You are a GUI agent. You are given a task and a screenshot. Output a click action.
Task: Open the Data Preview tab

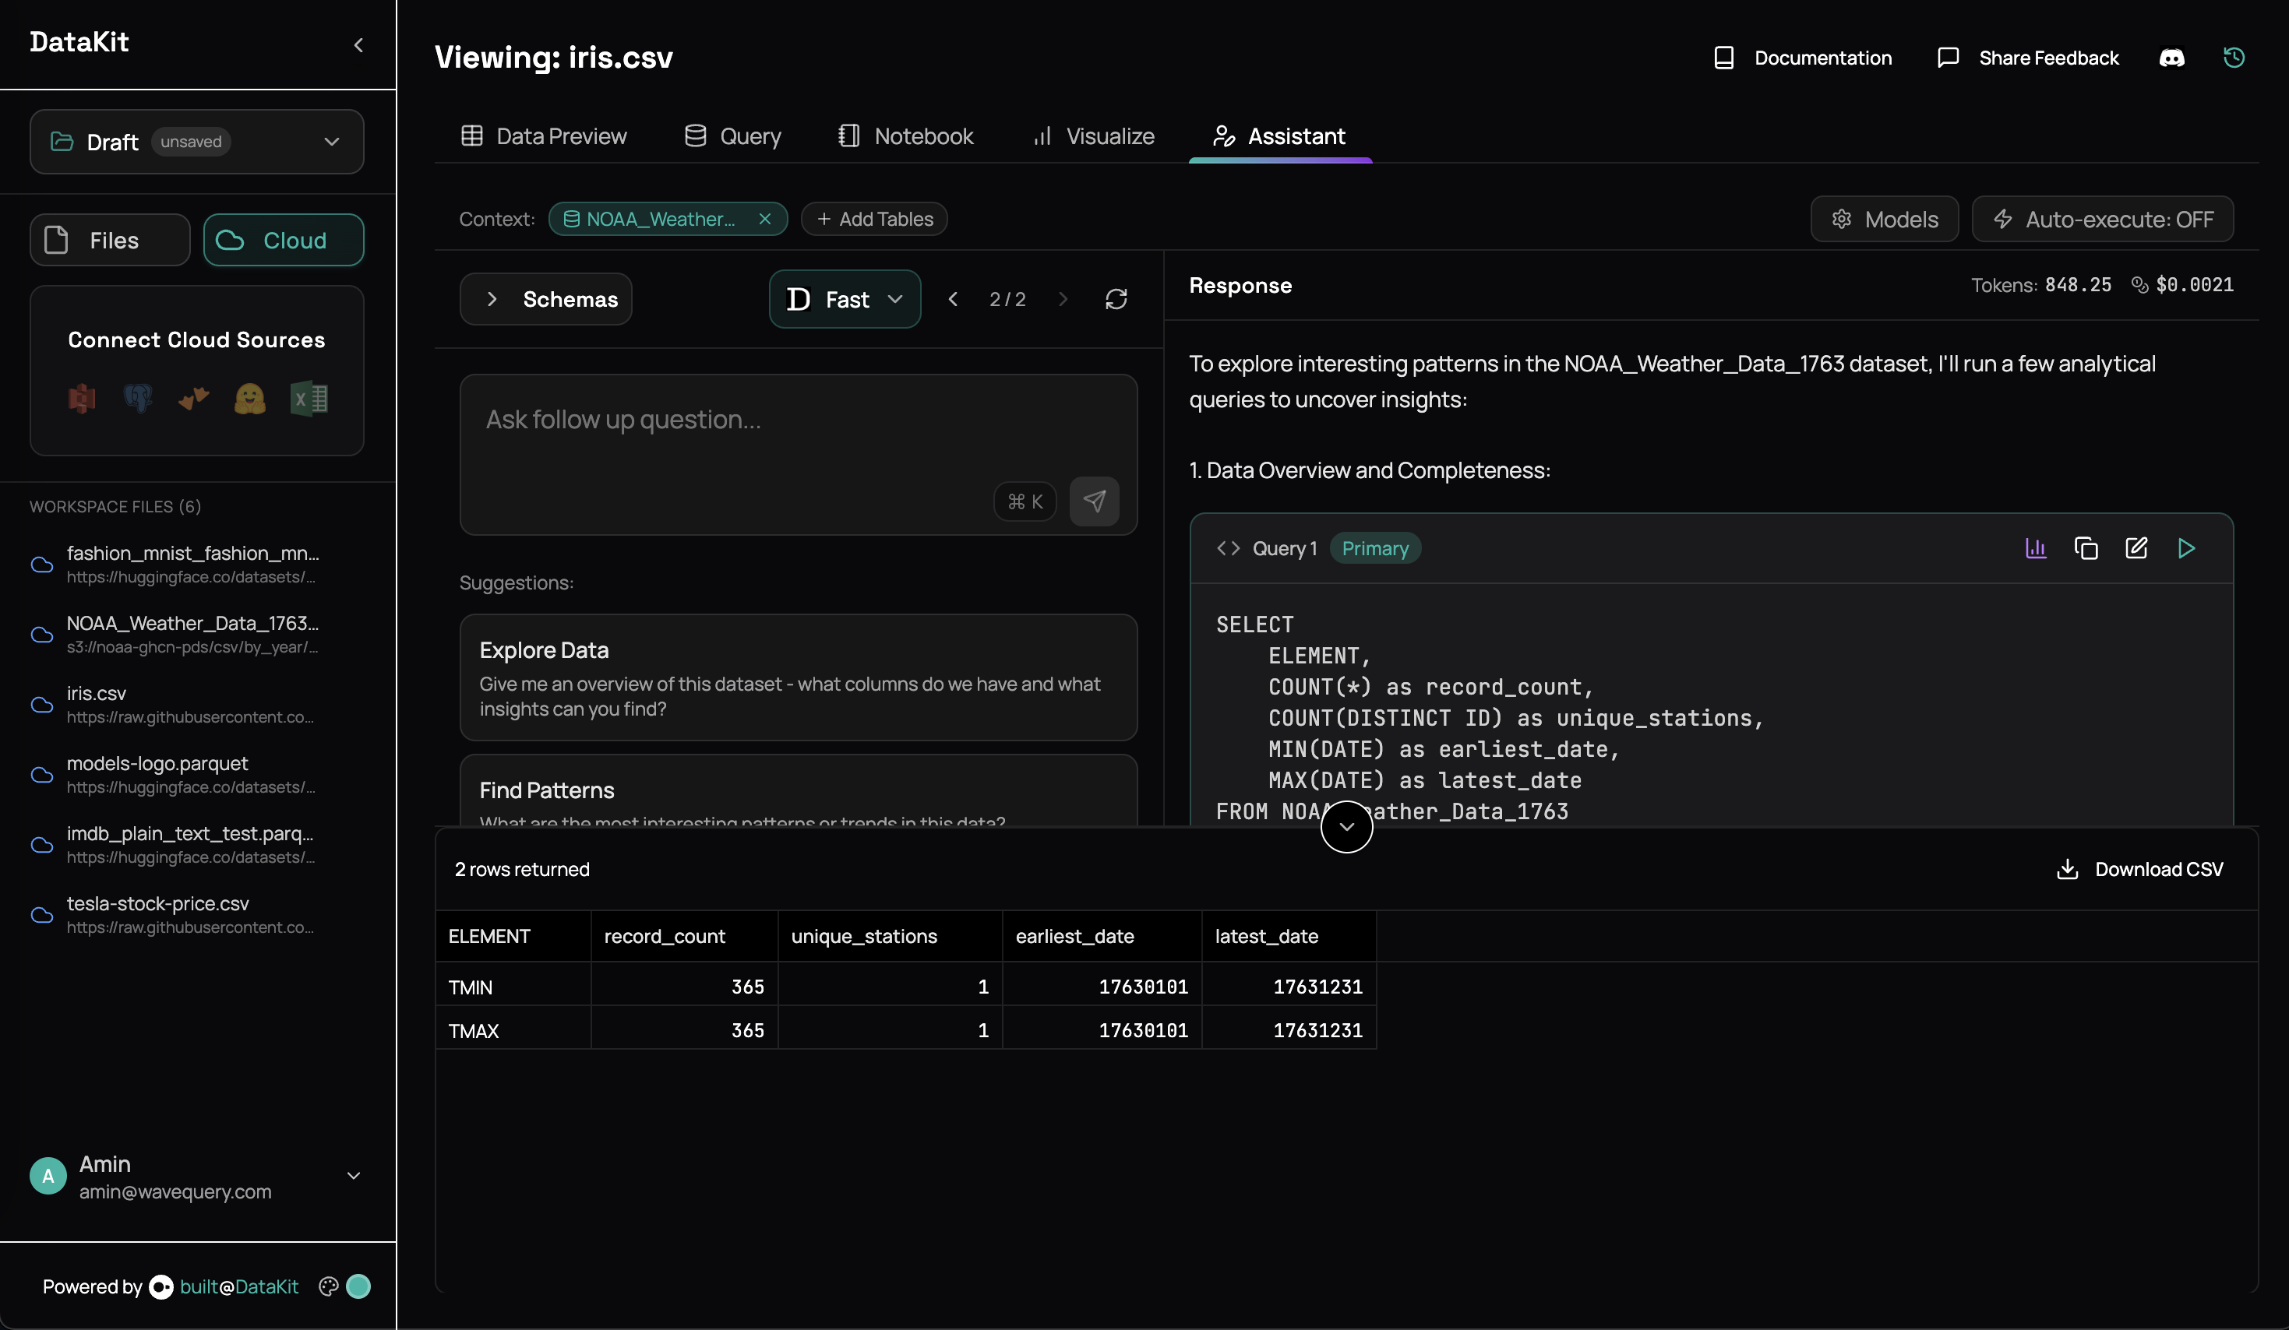click(543, 136)
